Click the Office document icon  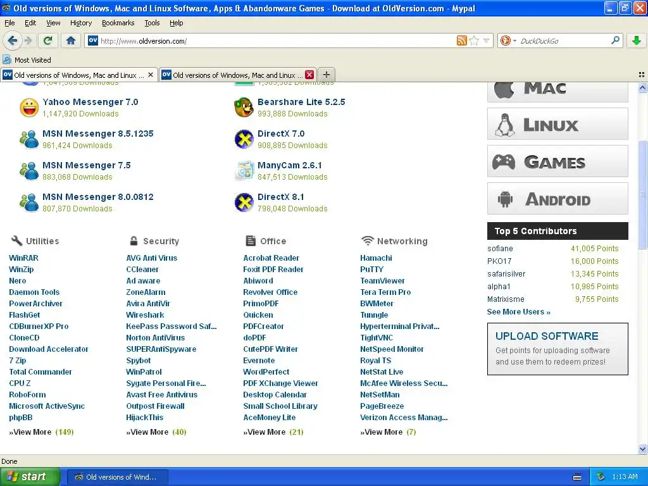coord(251,240)
